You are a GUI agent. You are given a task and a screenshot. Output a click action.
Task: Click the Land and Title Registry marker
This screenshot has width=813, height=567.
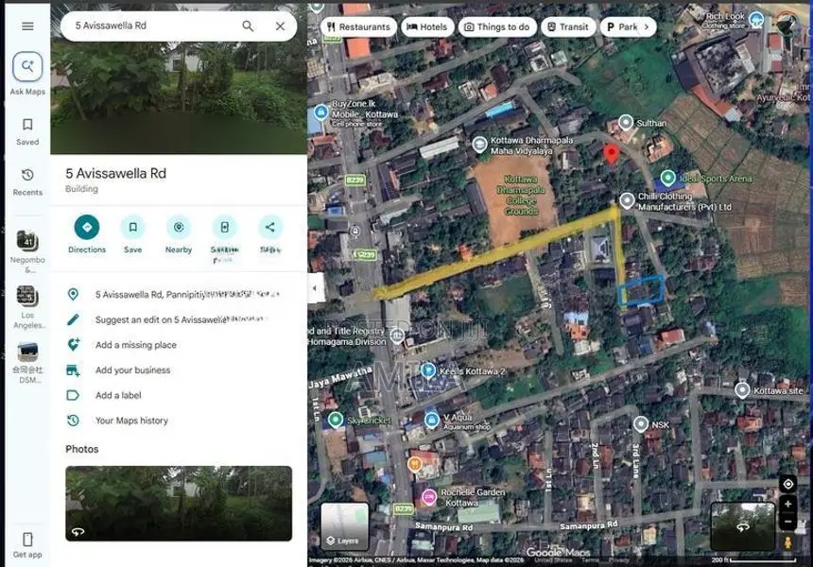(397, 335)
